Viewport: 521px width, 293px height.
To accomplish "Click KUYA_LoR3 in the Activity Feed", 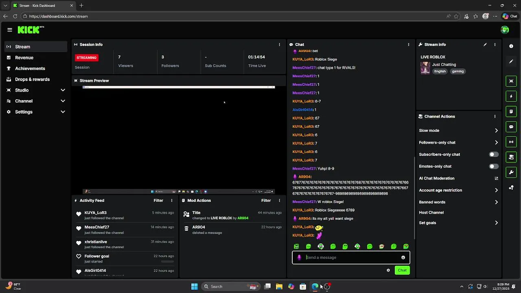I will 96,213.
